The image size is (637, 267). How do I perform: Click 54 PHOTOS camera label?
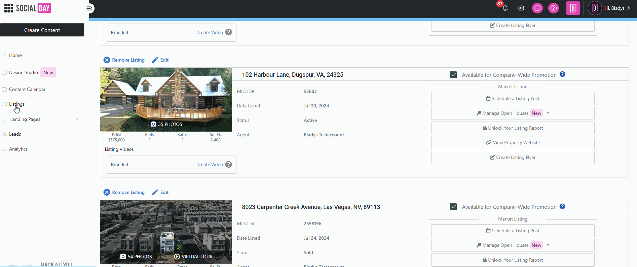click(136, 257)
